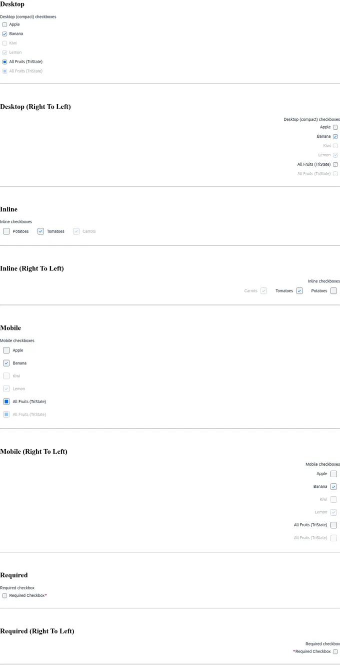Check Required Checkbox in Required Right To Left
Image resolution: width=340 pixels, height=669 pixels.
[335, 652]
